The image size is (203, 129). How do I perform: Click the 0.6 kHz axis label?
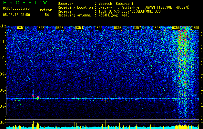coord(3,123)
